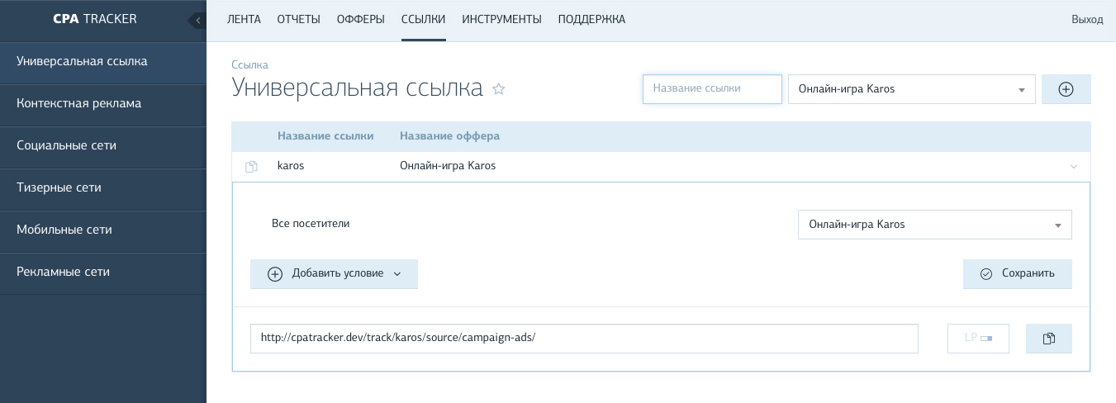This screenshot has width=1116, height=403.
Task: Click the copy icon in karos row
Action: pos(251,167)
